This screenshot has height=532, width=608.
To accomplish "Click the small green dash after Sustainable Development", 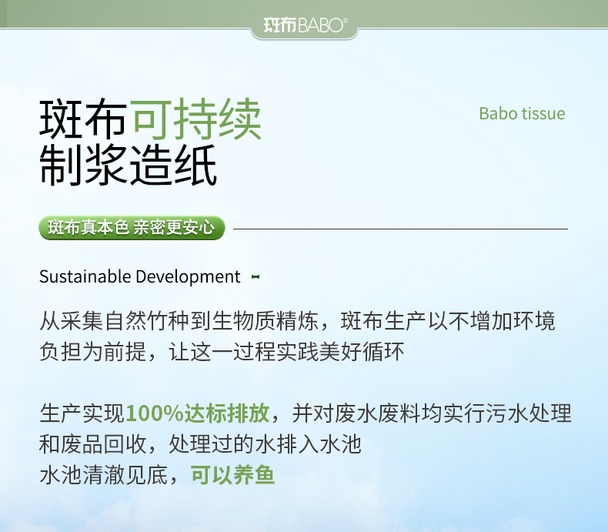I will coord(256,276).
